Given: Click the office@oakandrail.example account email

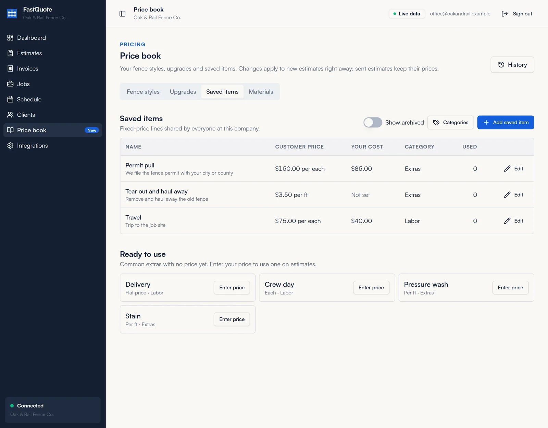Looking at the screenshot, I should (460, 14).
